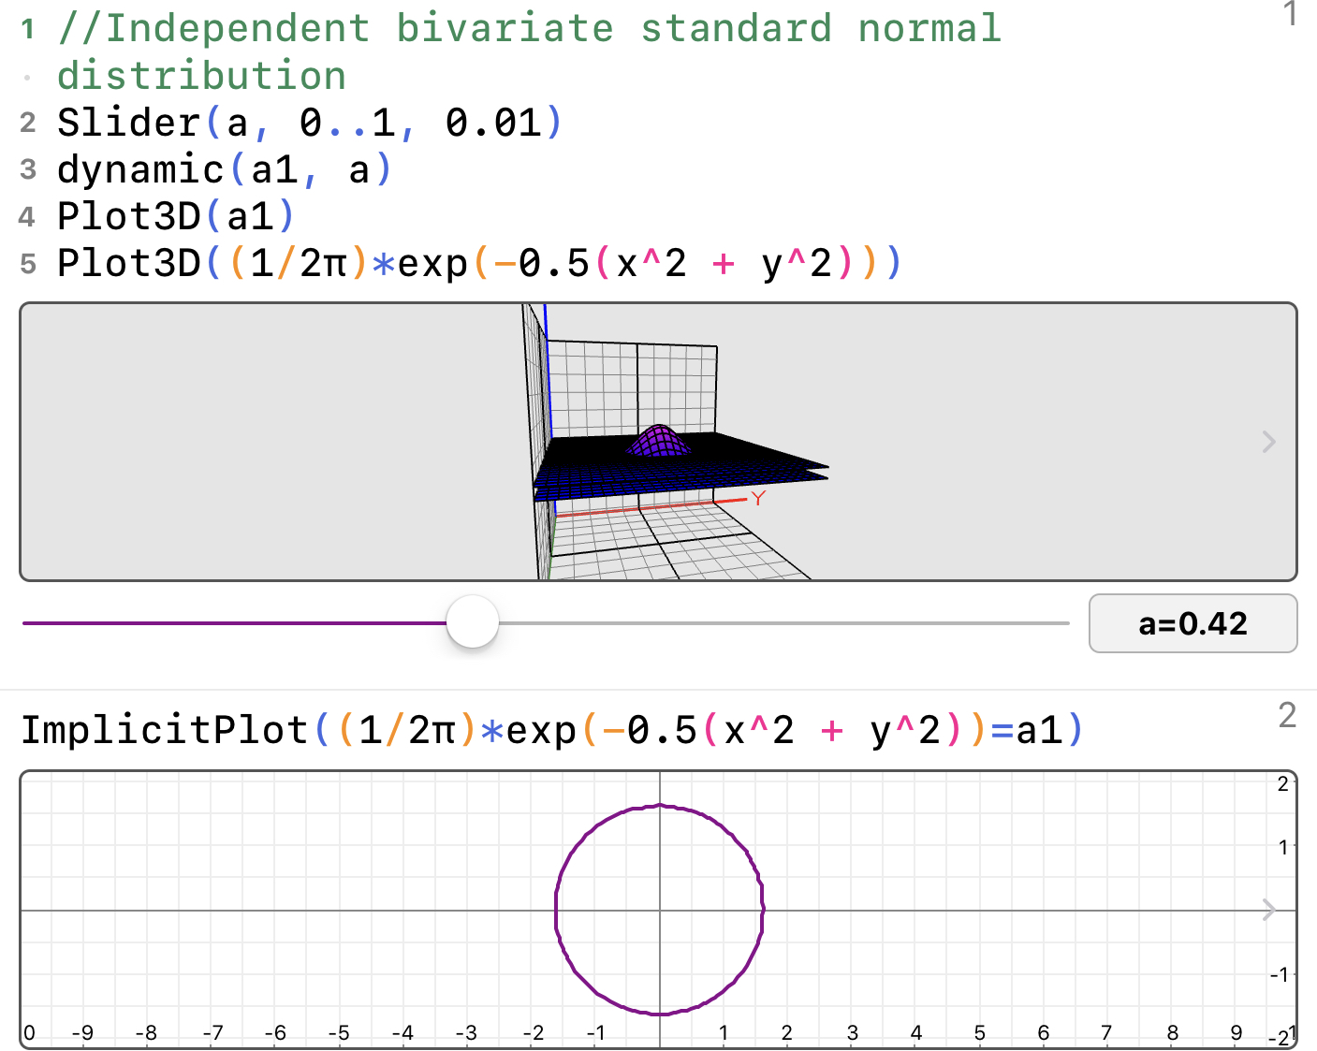Screen dimensions: 1317x1051
Task: Expand the 3D plot side chevron
Action: 1268,442
